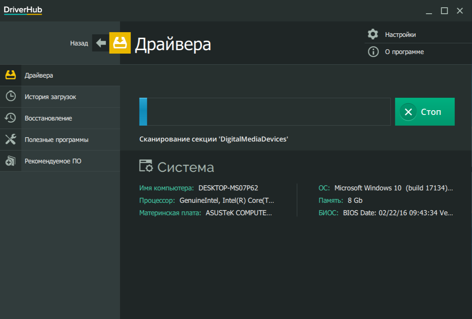This screenshot has height=319, width=472.
Task: Click the История загрузок clock icon
Action: [11, 96]
